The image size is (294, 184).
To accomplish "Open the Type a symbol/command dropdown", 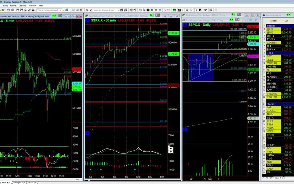I will click(60, 10).
